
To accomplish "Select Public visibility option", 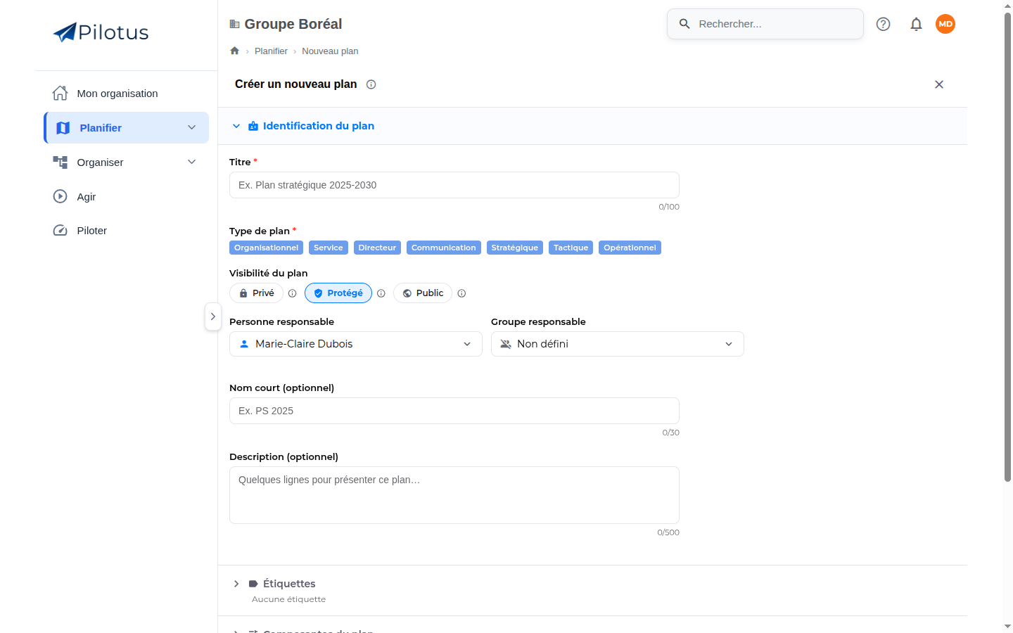I will tap(423, 293).
